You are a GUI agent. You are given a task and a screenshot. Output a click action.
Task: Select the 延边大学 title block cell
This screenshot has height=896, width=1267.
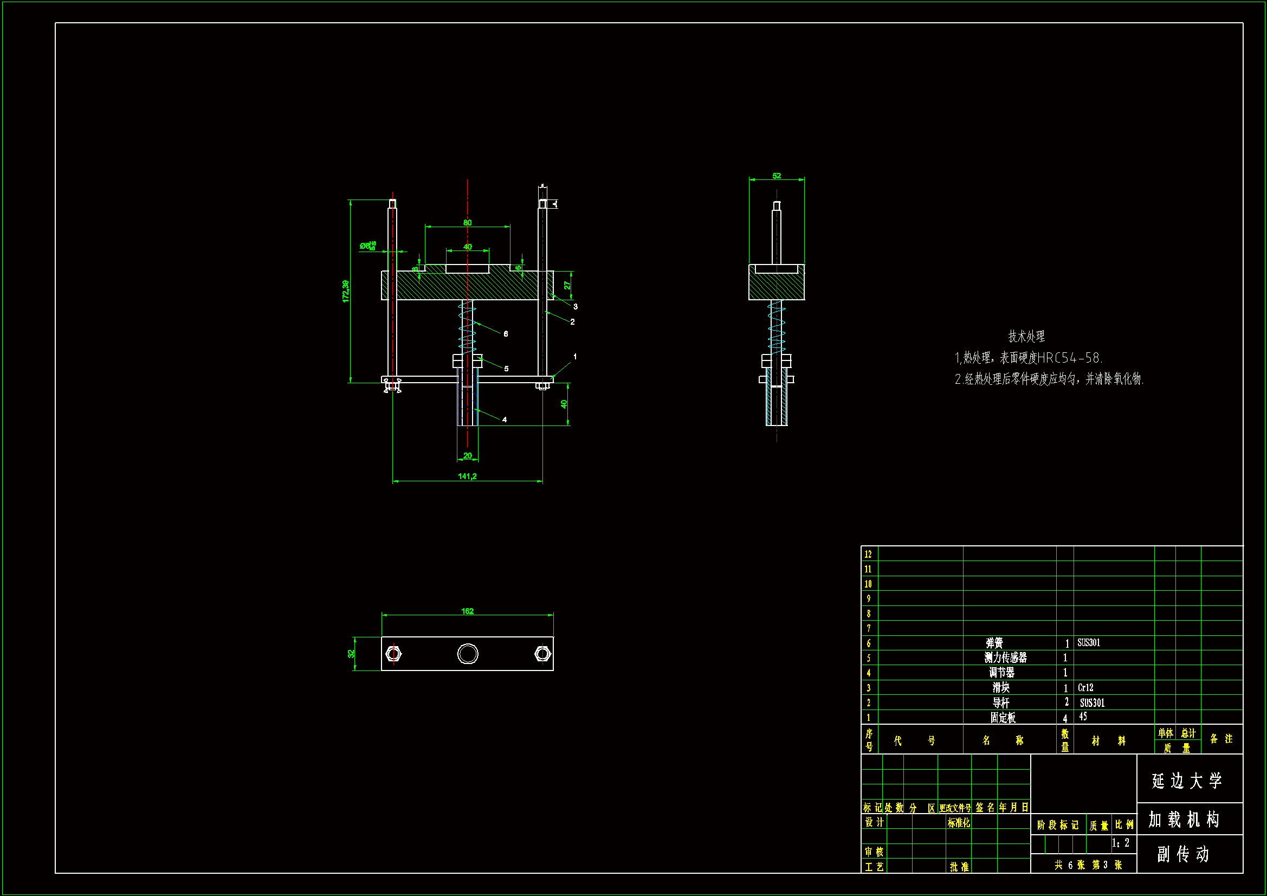tap(1187, 781)
